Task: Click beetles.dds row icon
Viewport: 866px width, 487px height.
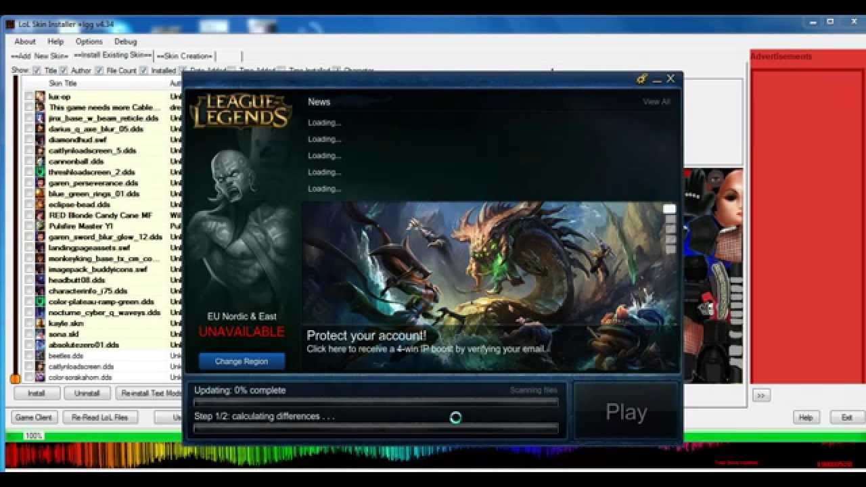Action: [40, 356]
